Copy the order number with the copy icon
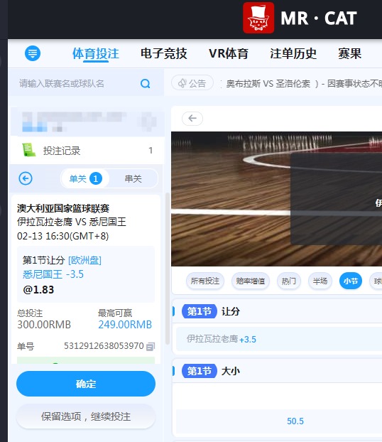This screenshot has height=442, width=382. tap(151, 347)
